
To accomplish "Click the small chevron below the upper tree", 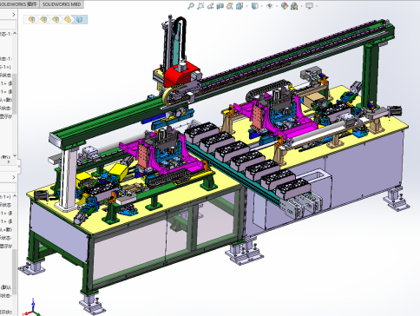I will (8, 161).
